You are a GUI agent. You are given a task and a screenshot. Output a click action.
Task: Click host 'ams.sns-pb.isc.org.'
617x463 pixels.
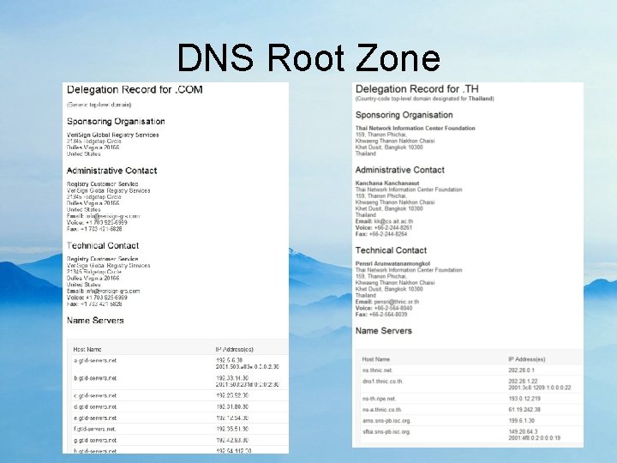click(386, 420)
